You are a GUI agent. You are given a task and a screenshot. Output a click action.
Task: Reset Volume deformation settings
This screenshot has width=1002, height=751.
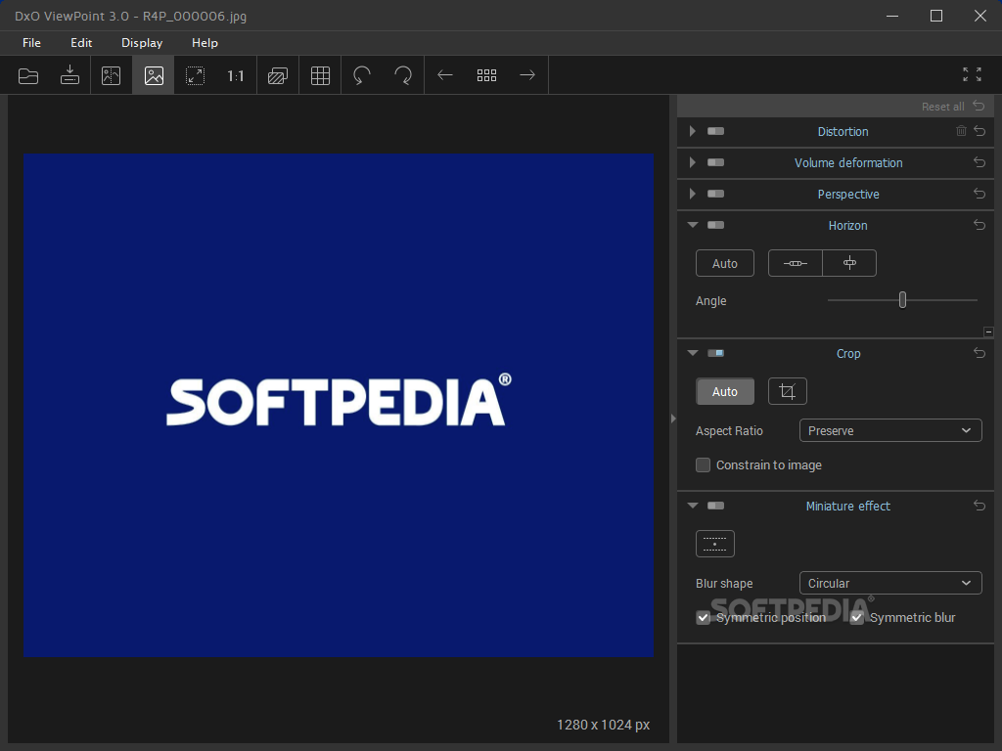point(979,162)
